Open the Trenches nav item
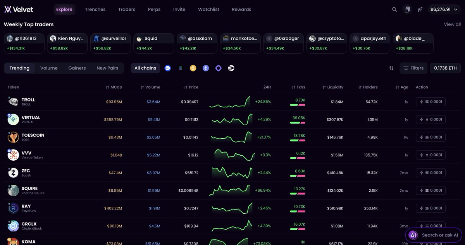This screenshot has width=465, height=245. (x=95, y=9)
